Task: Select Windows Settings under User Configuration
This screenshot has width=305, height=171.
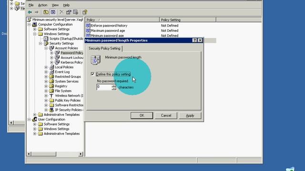Action: 56,129
